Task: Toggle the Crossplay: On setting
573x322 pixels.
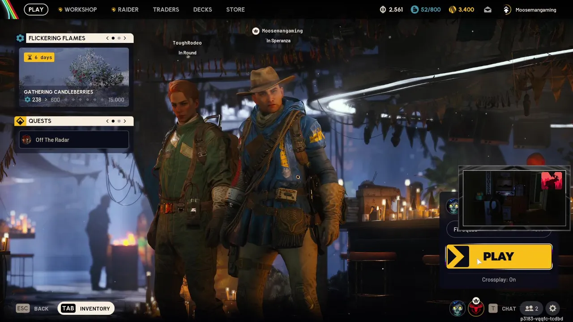Action: [x=499, y=280]
